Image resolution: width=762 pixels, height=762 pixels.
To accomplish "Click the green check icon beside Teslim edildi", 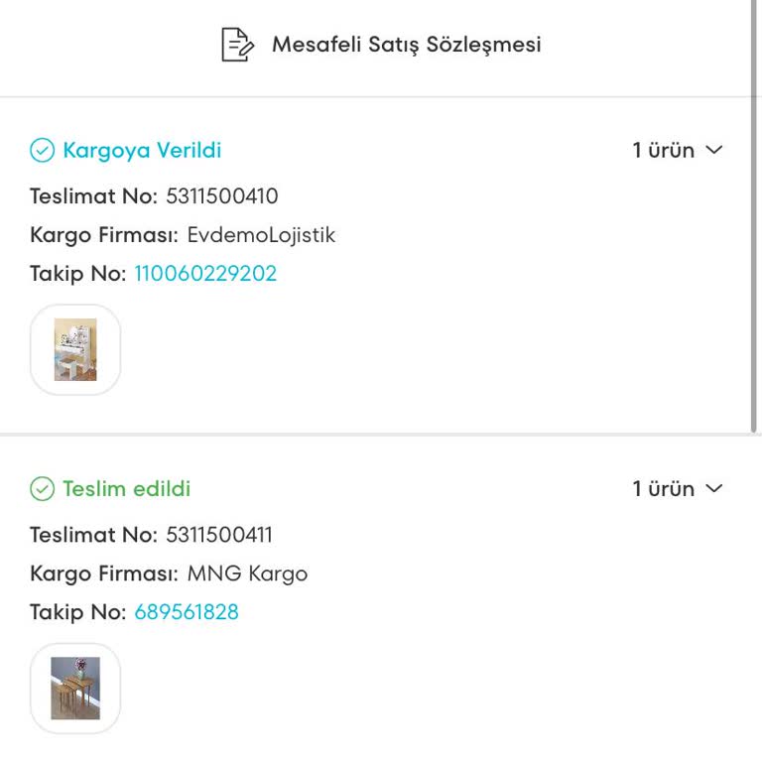I will pyautogui.click(x=42, y=489).
